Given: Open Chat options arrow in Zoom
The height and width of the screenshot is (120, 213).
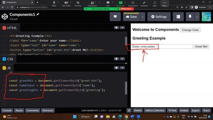Looking at the screenshot, I should click(112, 2).
